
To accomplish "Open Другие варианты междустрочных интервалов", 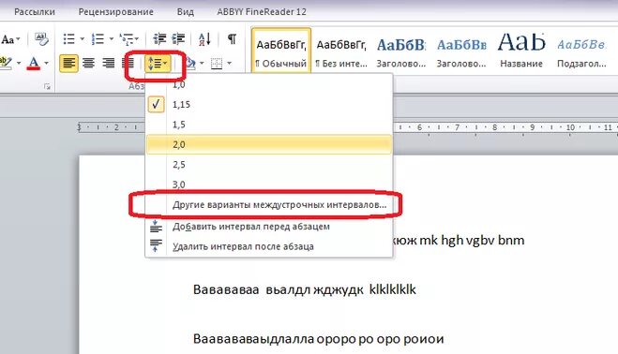I will pos(269,205).
